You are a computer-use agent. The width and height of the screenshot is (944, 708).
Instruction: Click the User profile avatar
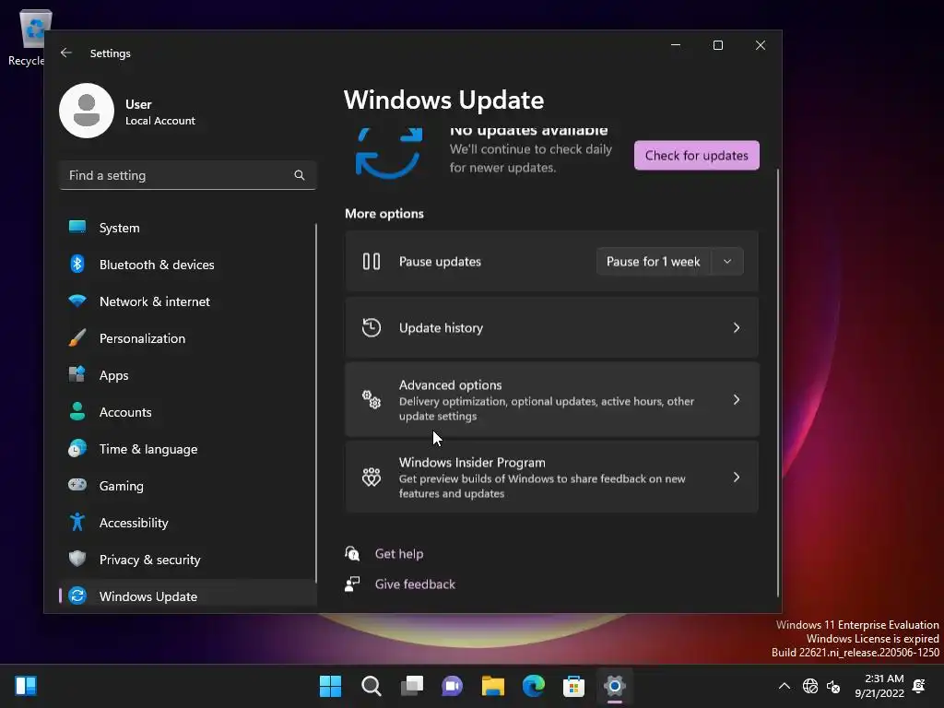87,111
